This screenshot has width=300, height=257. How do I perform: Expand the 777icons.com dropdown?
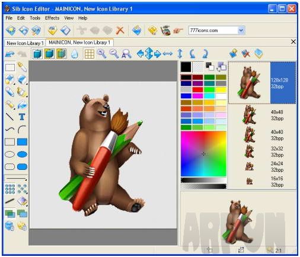[x=241, y=31]
